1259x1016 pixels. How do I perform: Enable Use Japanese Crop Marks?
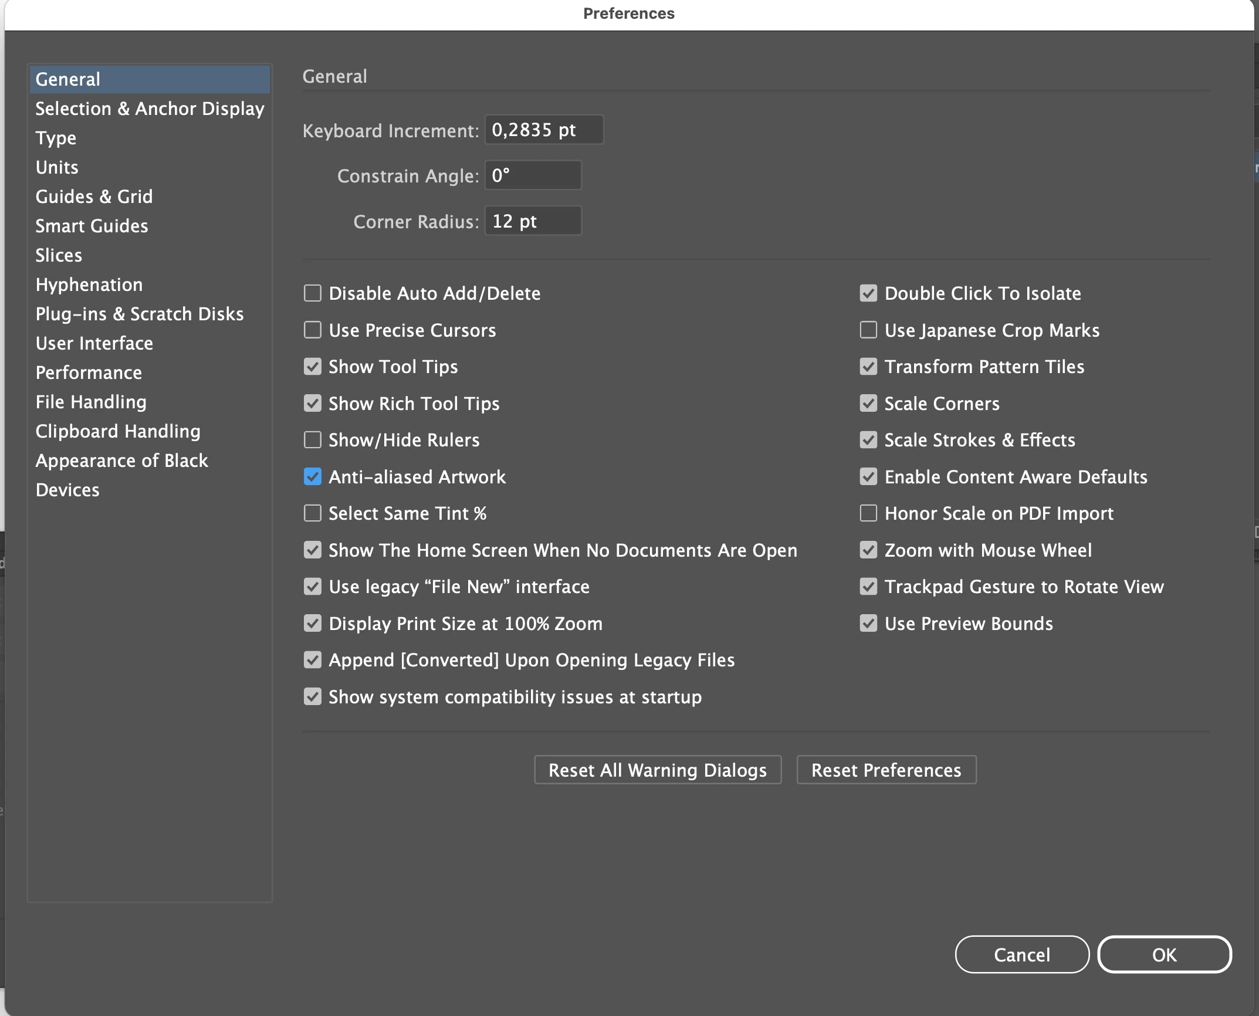pyautogui.click(x=868, y=330)
